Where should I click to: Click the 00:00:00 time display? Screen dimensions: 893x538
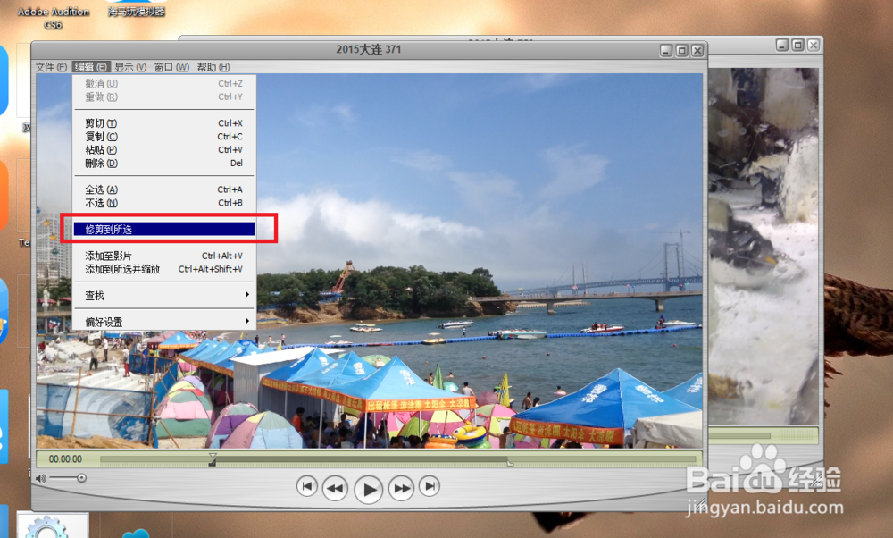65,458
